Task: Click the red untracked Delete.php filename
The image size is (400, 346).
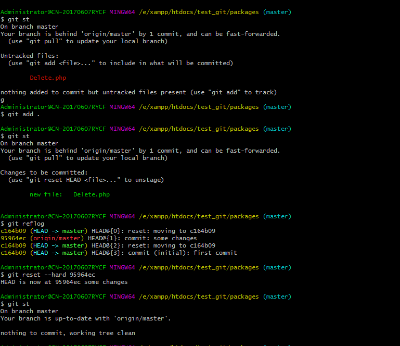Action: pos(48,78)
